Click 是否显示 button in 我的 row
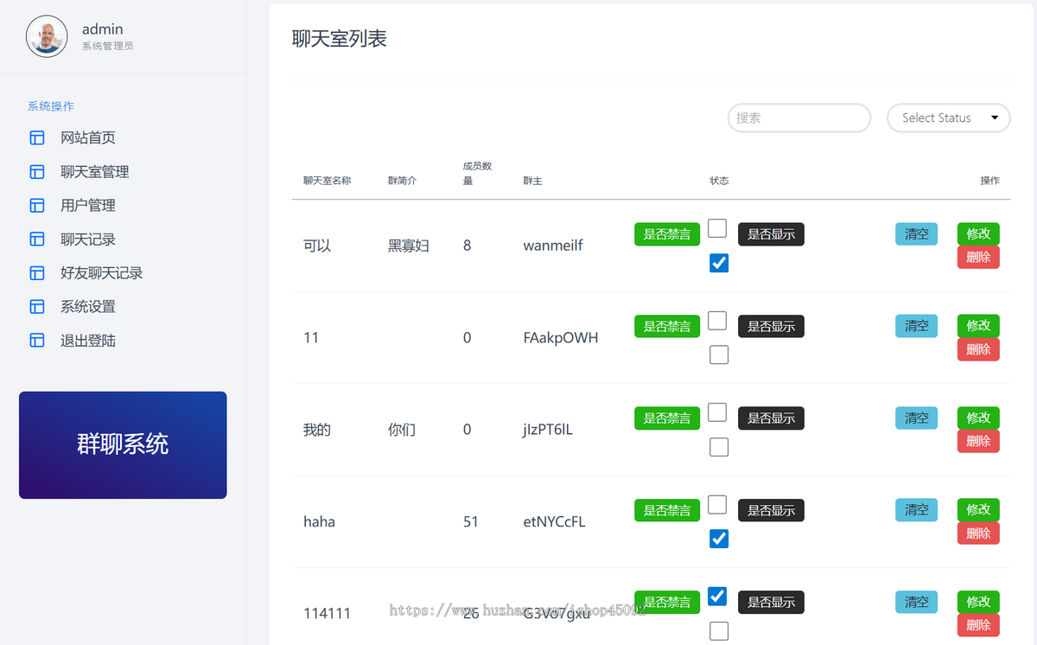1037x645 pixels. (771, 418)
